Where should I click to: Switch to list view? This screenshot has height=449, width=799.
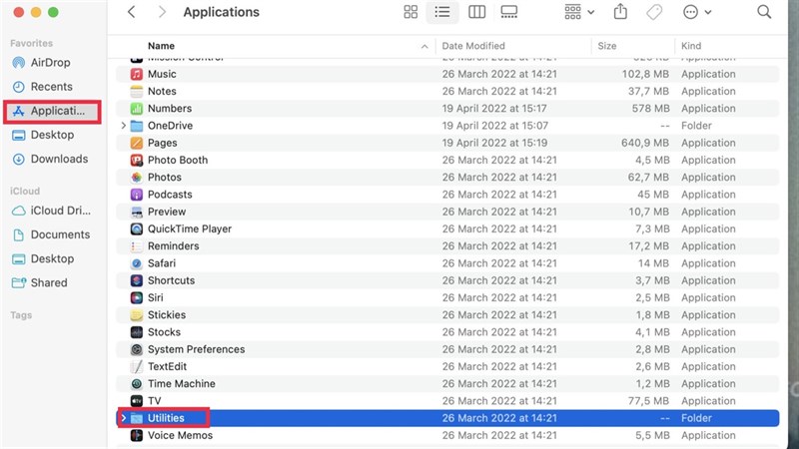click(442, 12)
